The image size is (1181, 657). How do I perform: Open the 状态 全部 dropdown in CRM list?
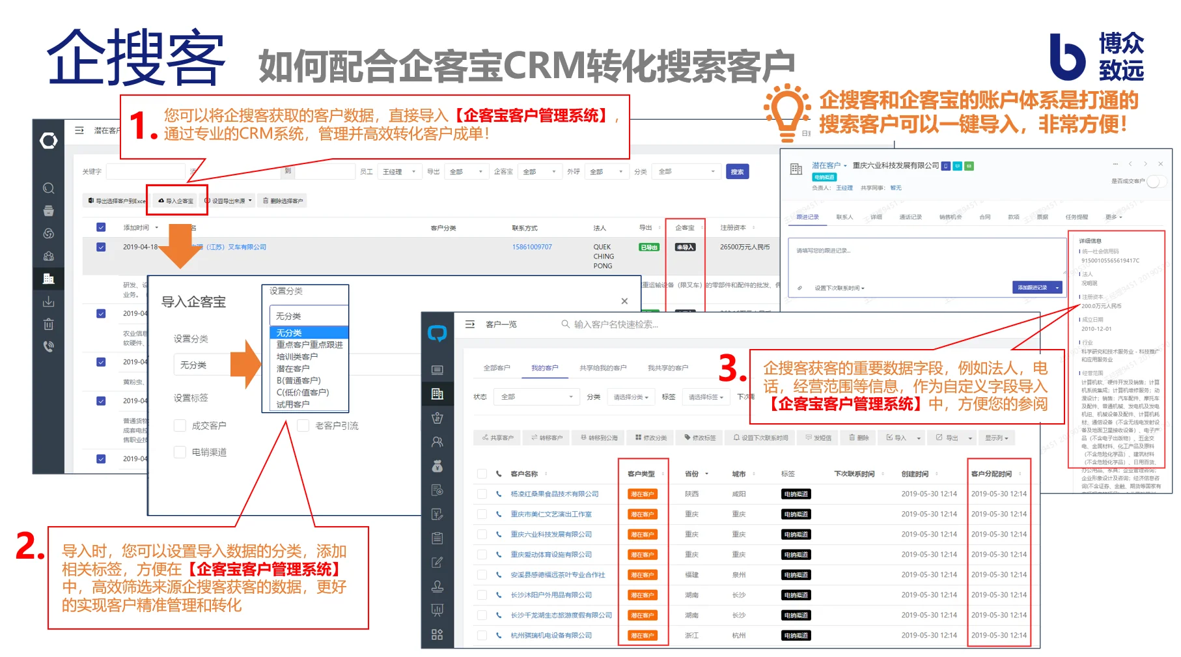pos(536,397)
